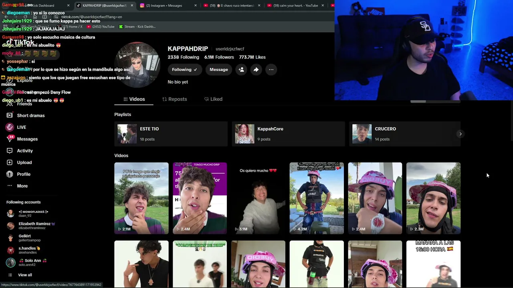Open the three-dot profile options menu
Viewport: 513px width, 288px height.
pos(271,70)
